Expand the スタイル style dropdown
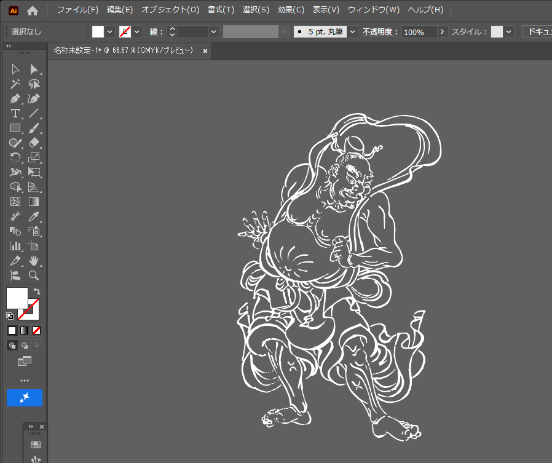Image resolution: width=552 pixels, height=463 pixels. 509,32
